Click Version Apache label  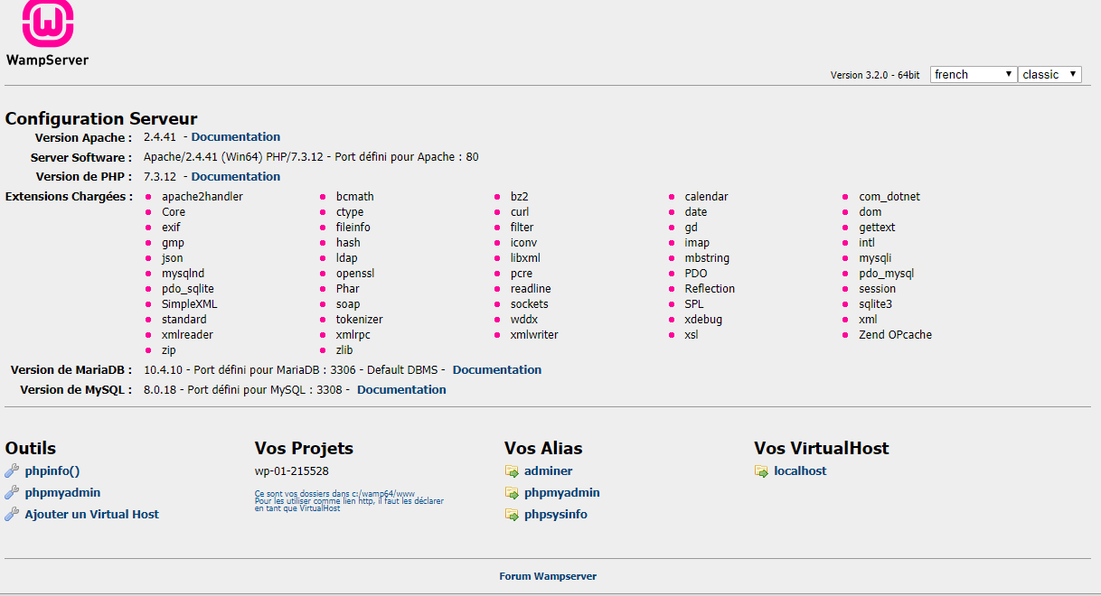[x=83, y=138]
